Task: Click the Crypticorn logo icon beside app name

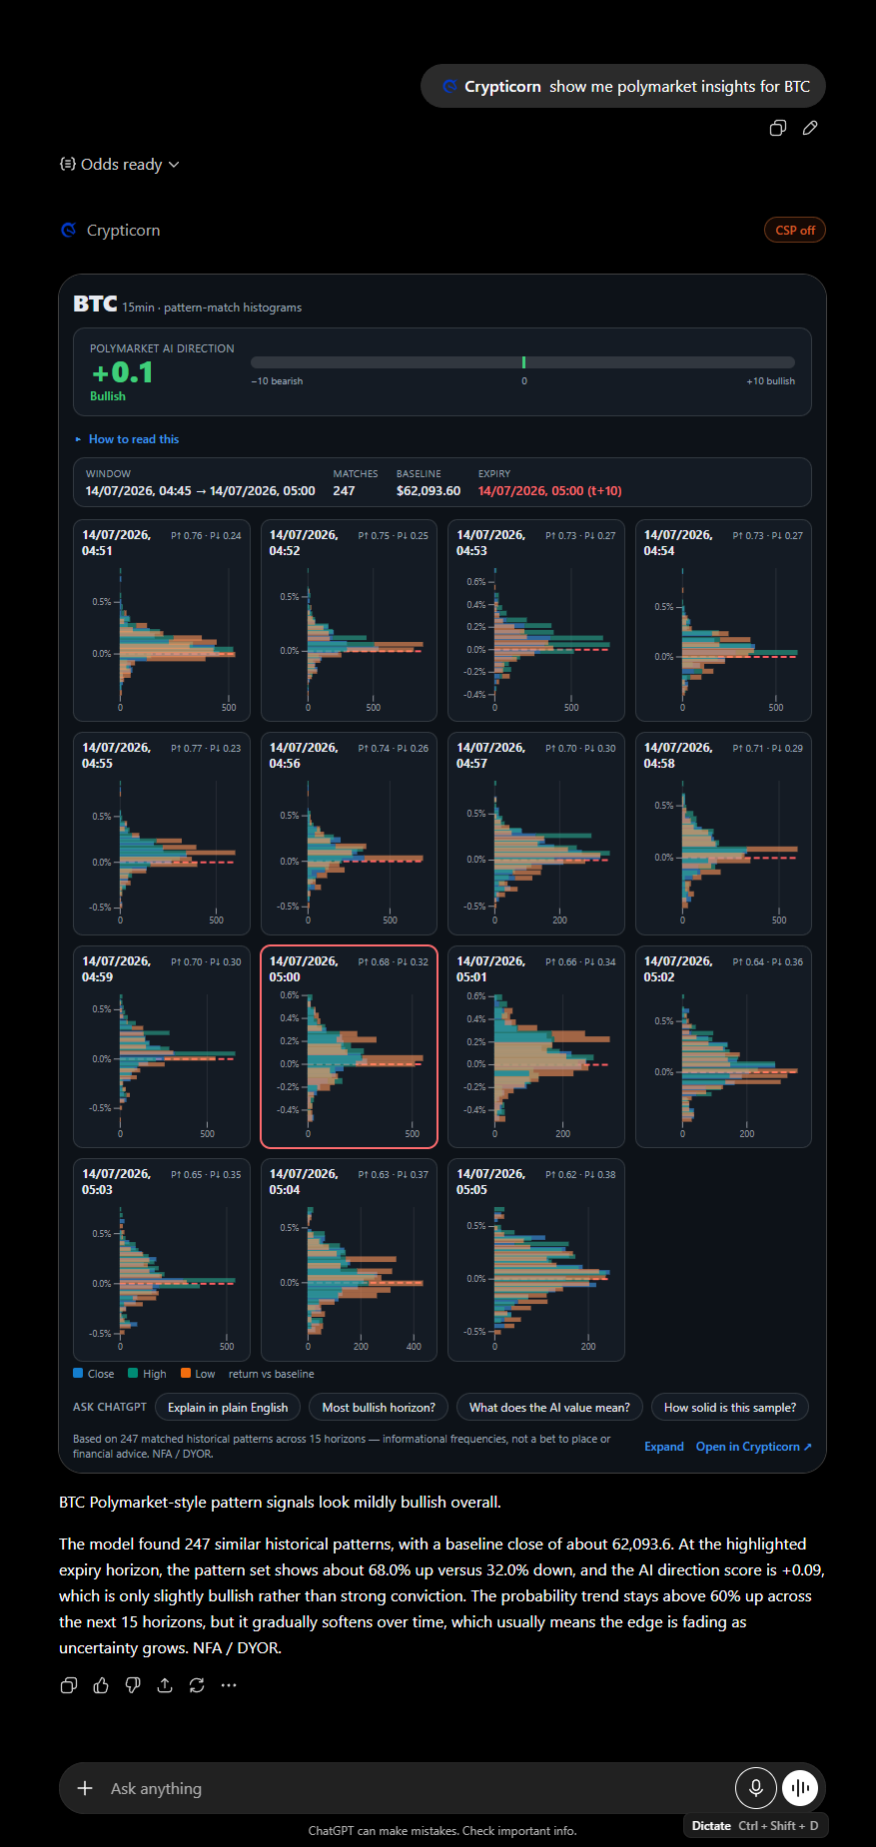Action: (69, 230)
